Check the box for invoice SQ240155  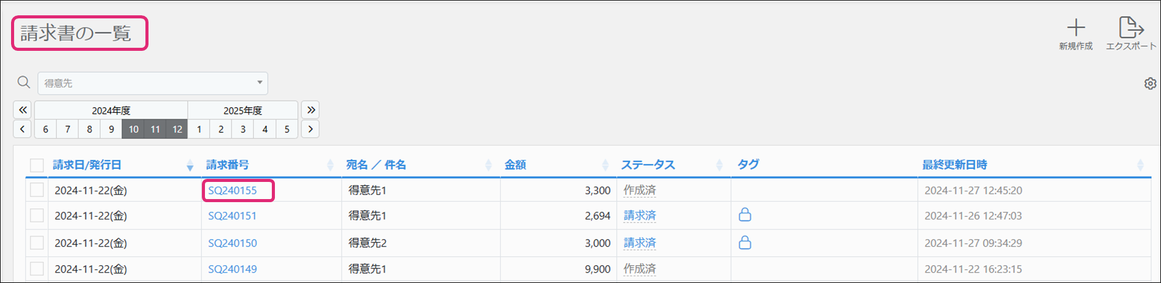click(x=37, y=190)
